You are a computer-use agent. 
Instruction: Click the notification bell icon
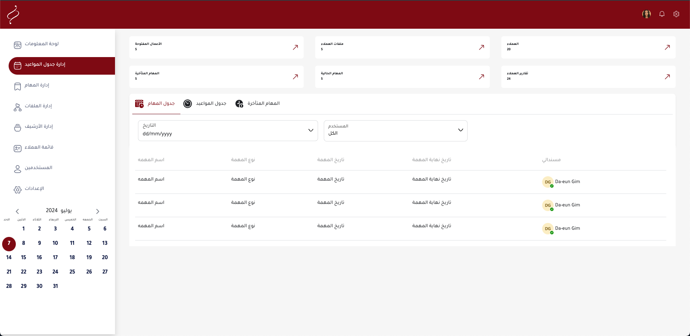662,14
